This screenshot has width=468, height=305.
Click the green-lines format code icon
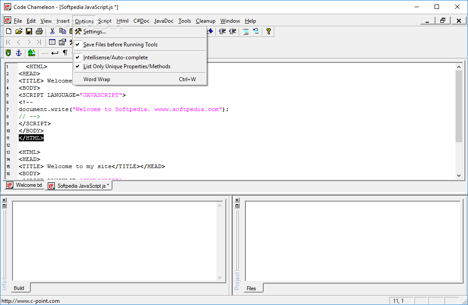point(246,31)
